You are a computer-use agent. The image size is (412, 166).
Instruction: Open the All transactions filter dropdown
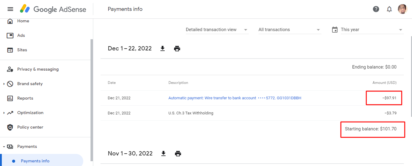290,30
